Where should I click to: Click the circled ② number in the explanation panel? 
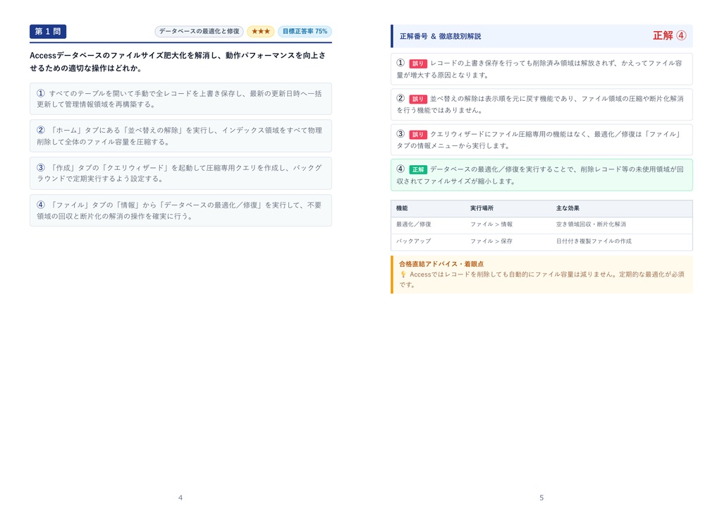pos(400,98)
